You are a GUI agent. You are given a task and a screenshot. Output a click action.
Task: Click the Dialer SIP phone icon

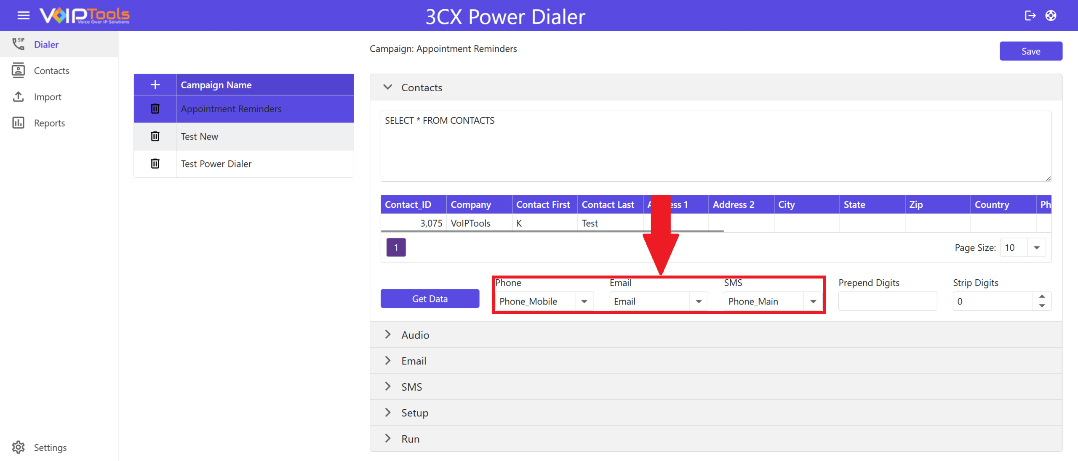[19, 44]
